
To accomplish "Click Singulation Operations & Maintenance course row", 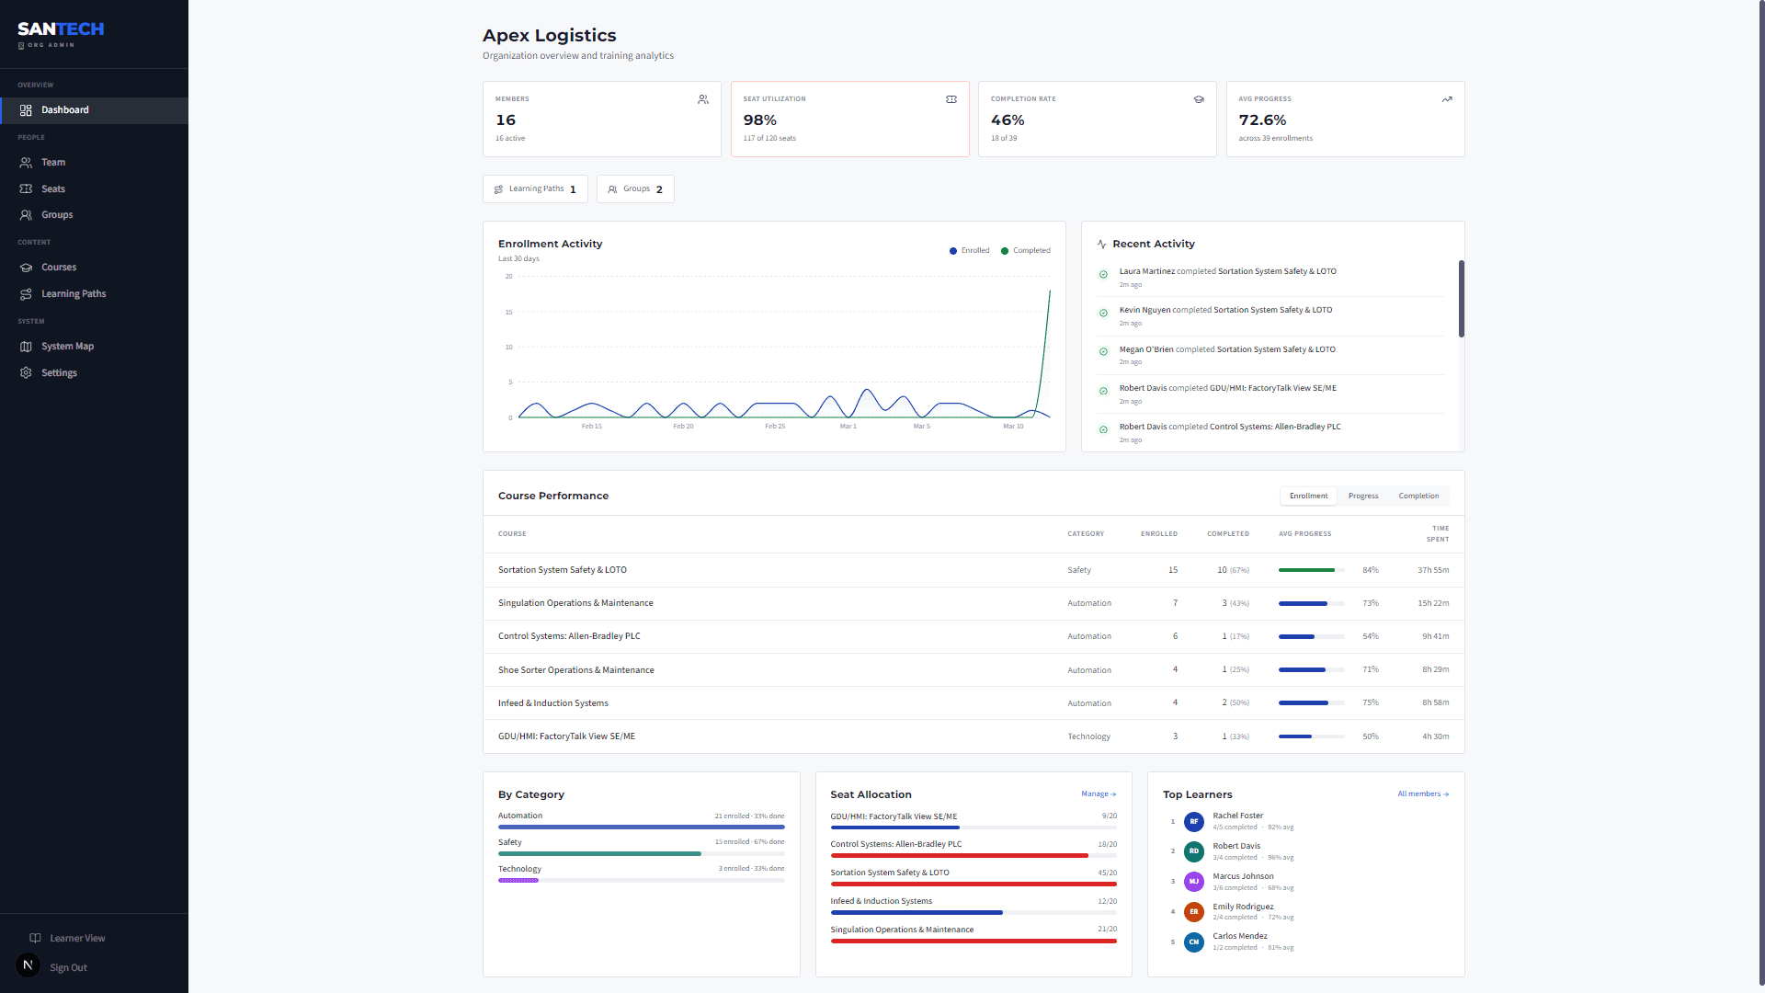I will click(x=974, y=603).
